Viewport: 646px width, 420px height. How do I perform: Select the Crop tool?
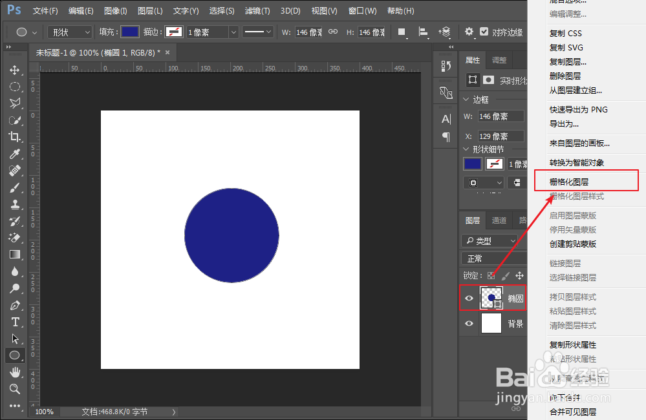tap(15, 137)
